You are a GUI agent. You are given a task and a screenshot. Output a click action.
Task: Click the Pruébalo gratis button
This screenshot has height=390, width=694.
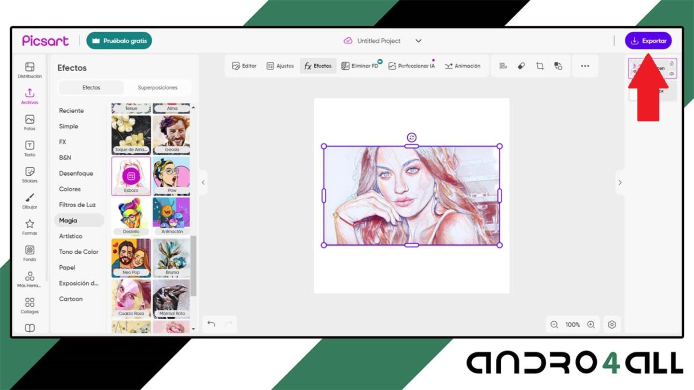pyautogui.click(x=119, y=41)
